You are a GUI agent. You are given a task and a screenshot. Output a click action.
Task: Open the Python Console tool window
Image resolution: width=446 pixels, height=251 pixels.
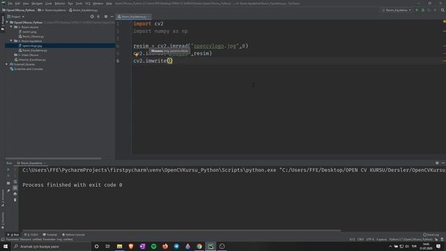tap(74, 235)
